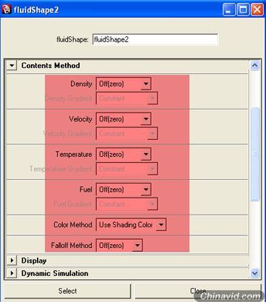This screenshot has width=266, height=302.
Task: Click the Close button at the bottom
Action: coord(198,291)
